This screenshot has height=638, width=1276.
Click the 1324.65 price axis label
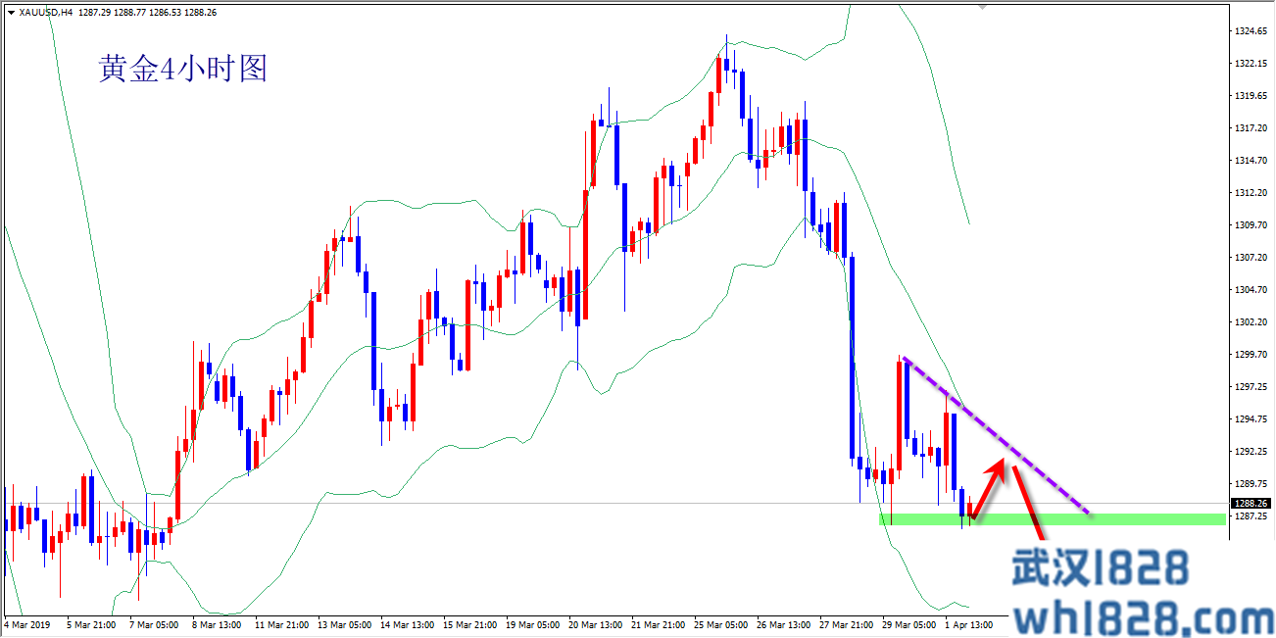pos(1251,31)
